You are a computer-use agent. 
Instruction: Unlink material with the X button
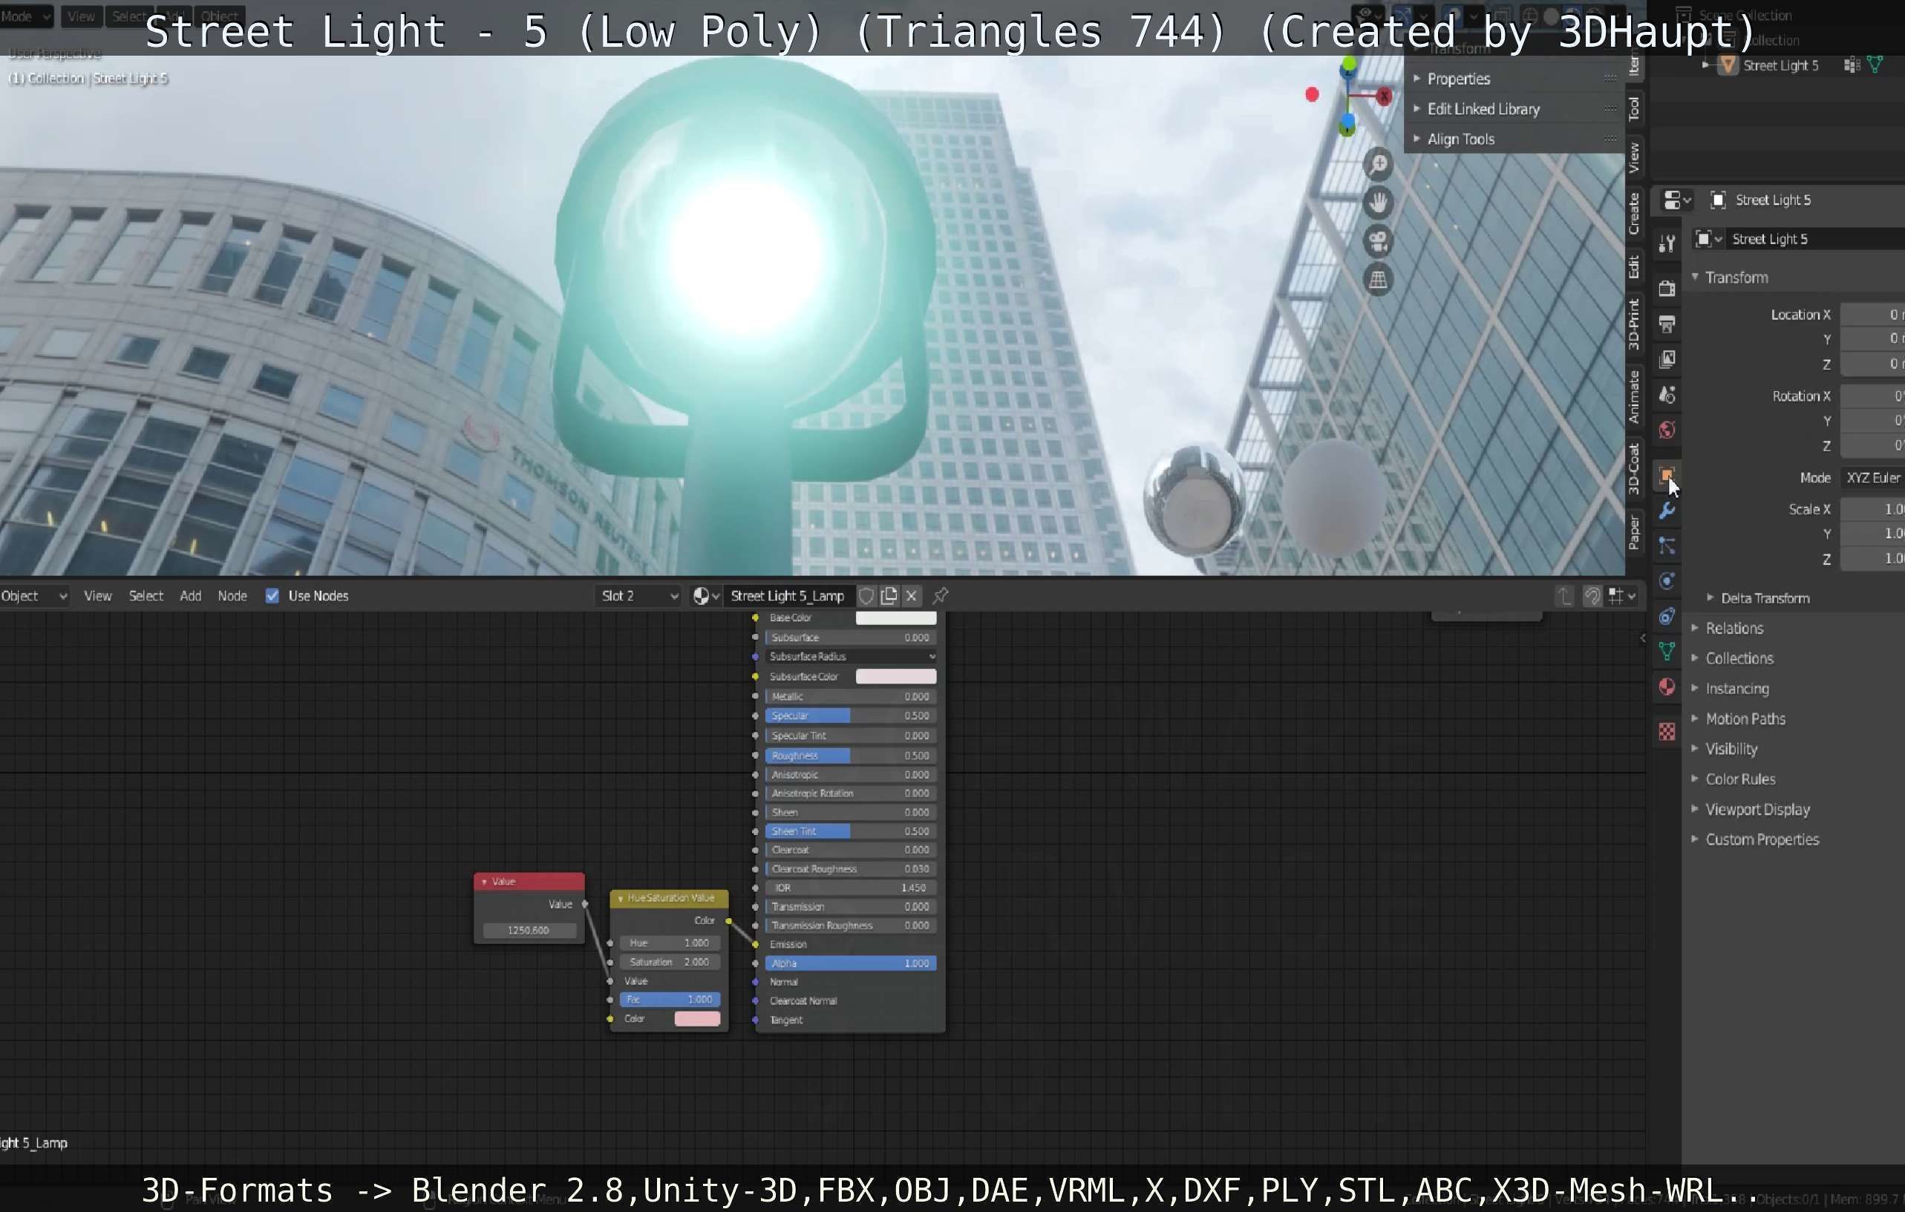click(912, 596)
